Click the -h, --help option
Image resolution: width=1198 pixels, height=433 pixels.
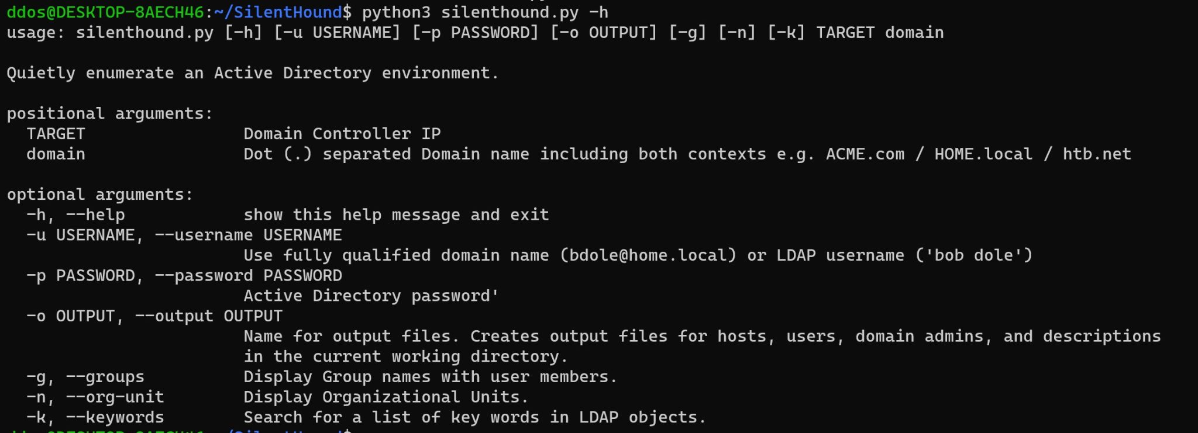(x=75, y=215)
